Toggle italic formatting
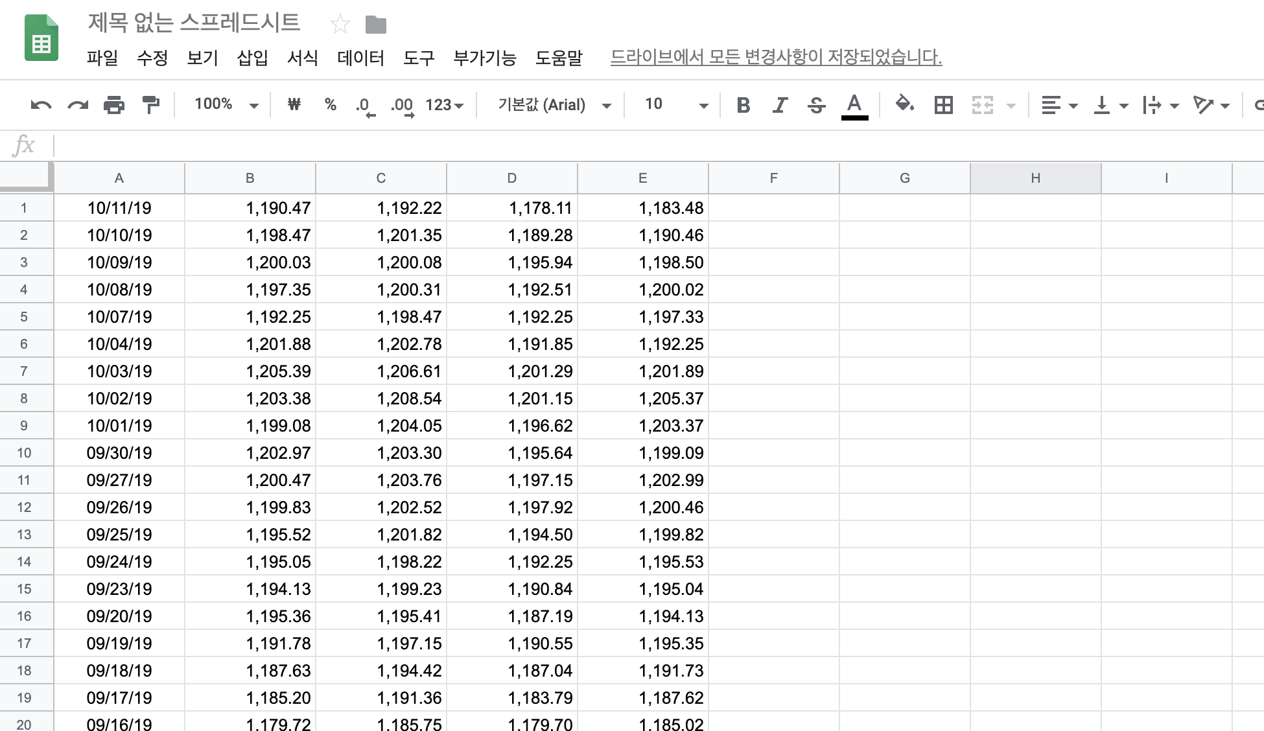Viewport: 1264px width, 731px height. 780,105
